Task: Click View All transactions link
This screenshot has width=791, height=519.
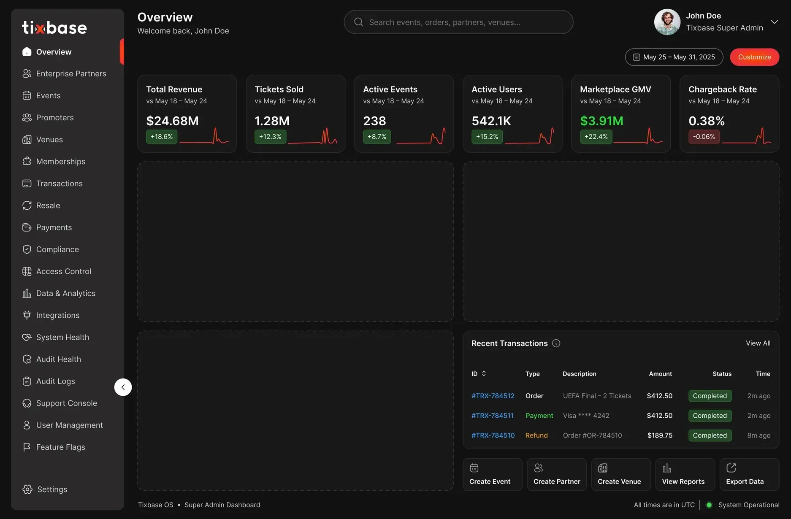Action: pyautogui.click(x=758, y=343)
